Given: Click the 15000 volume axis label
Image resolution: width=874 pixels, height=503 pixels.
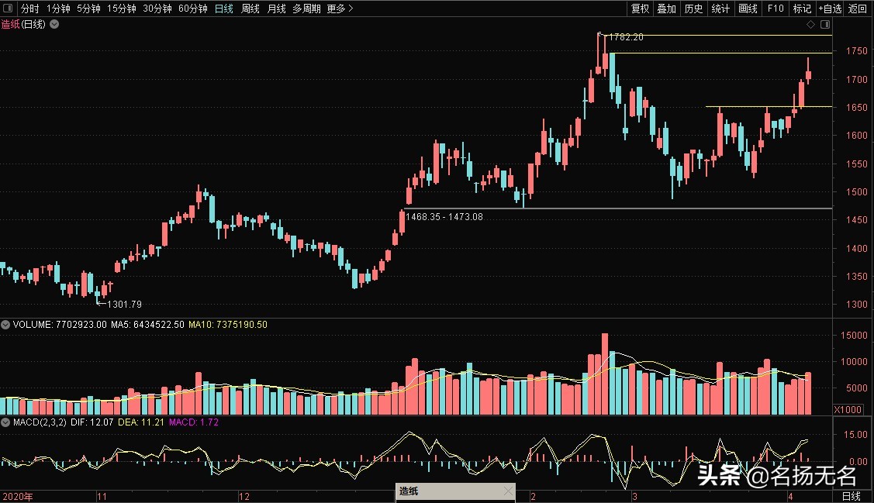Looking at the screenshot, I should tap(854, 336).
